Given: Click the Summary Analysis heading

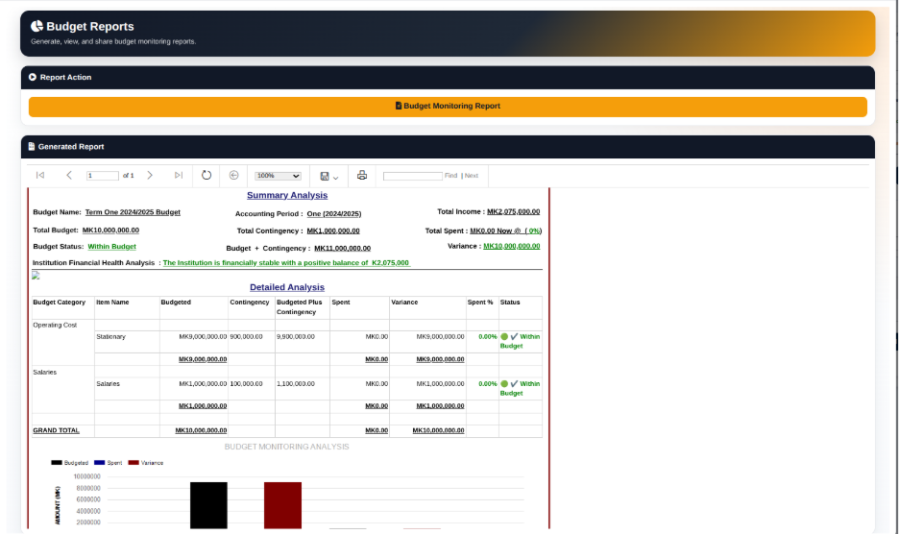Looking at the screenshot, I should point(287,195).
